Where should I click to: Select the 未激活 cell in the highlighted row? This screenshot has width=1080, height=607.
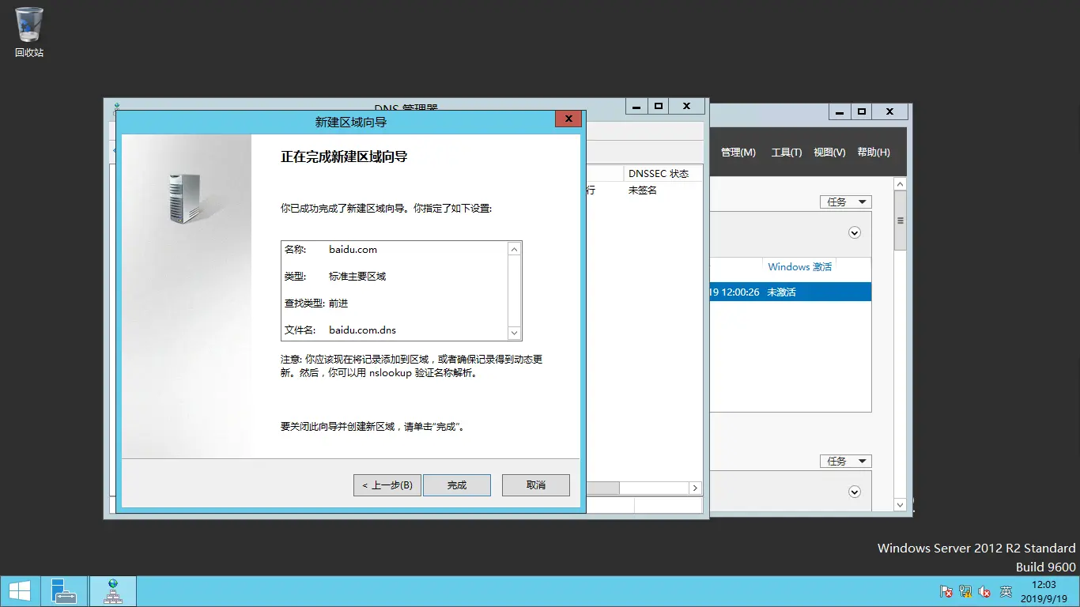click(x=781, y=292)
